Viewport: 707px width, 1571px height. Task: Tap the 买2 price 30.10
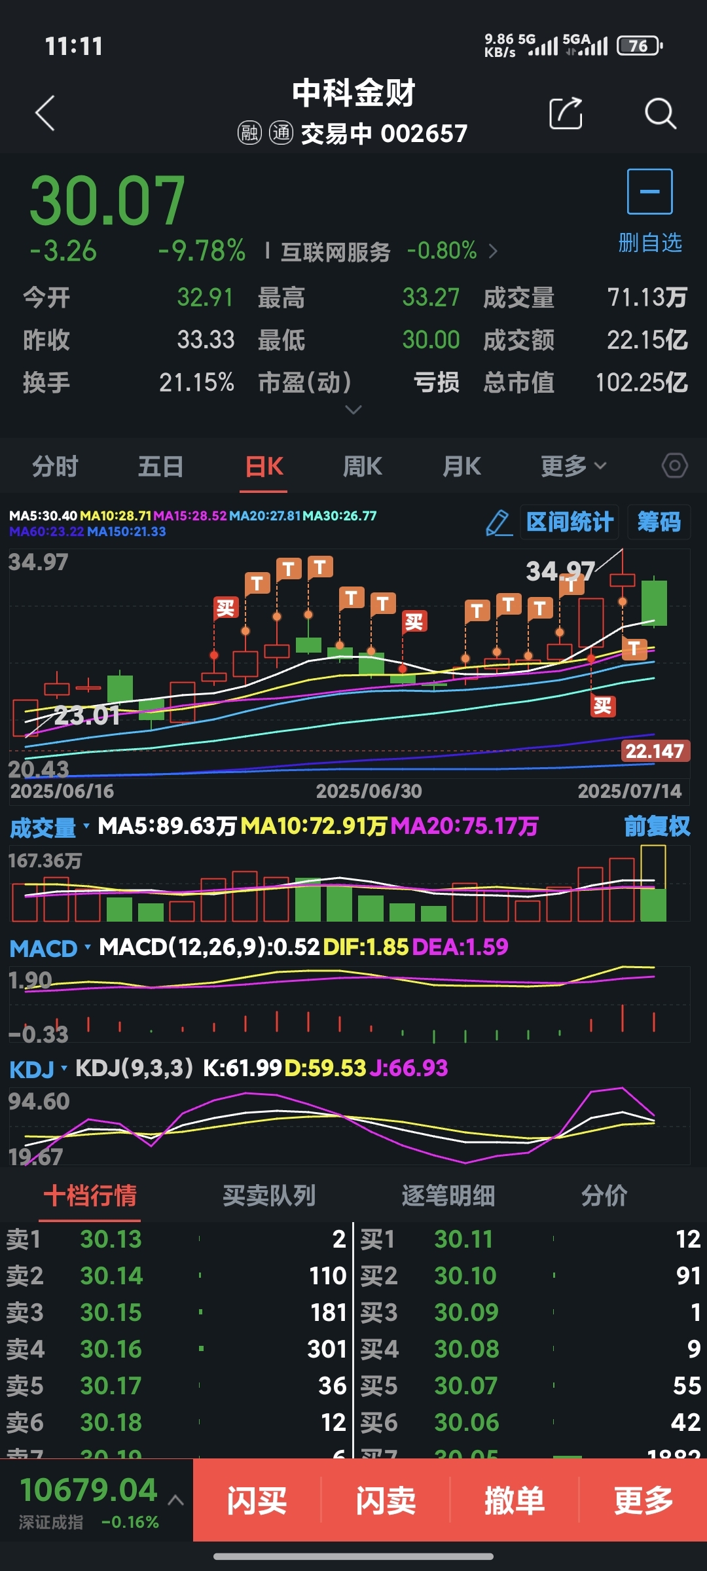pyautogui.click(x=465, y=1276)
